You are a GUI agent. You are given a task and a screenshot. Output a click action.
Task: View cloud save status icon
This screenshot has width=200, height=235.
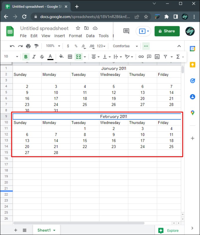(x=95, y=28)
